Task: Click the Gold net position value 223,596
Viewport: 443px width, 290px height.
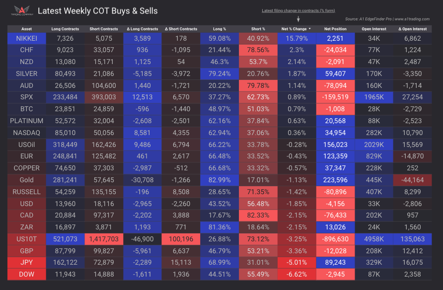Action: [x=336, y=180]
